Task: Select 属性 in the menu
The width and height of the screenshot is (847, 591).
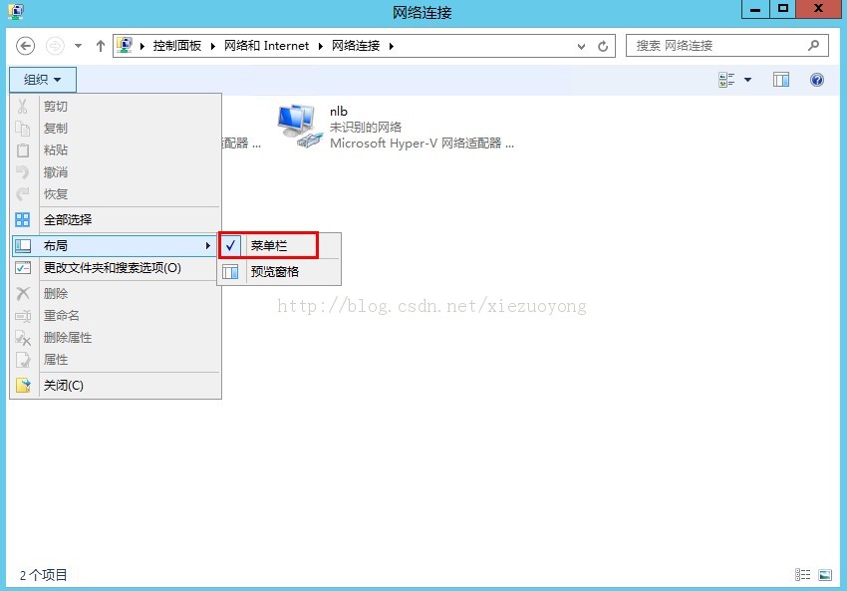Action: coord(116,360)
